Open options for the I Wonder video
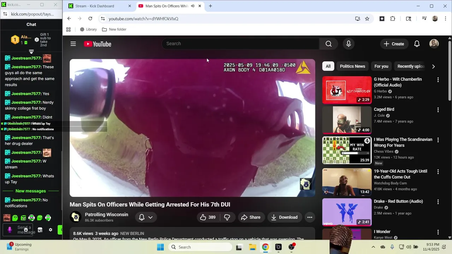Screen dimensions: 452x254 438,232
